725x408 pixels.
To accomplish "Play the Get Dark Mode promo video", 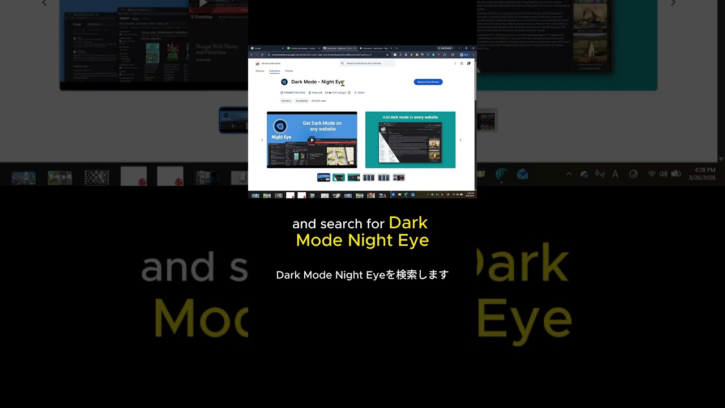I will point(312,140).
